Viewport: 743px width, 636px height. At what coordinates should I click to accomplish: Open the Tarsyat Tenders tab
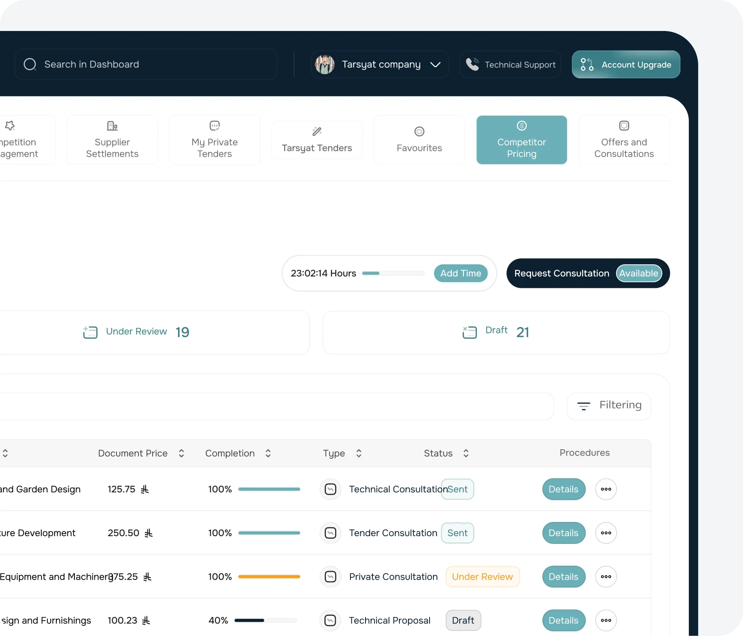[x=317, y=140]
